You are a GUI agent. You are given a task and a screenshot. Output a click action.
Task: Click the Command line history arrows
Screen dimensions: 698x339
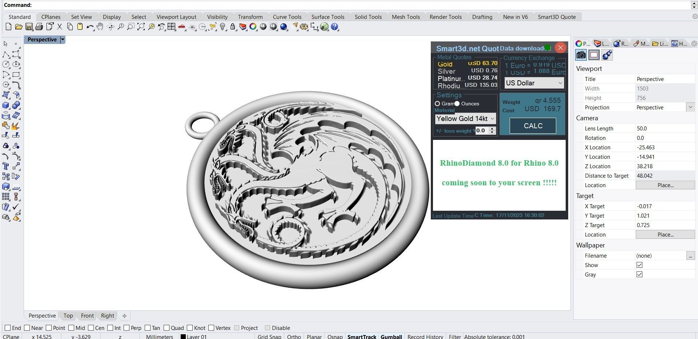[x=694, y=5]
